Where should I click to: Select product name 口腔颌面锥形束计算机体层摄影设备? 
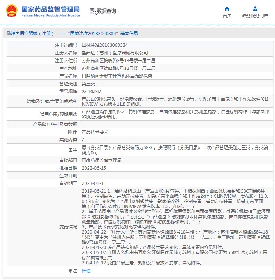pyautogui.click(x=117, y=76)
